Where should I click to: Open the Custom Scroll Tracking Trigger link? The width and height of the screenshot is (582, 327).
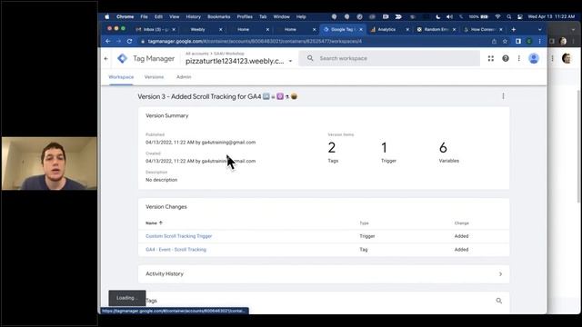coord(178,236)
